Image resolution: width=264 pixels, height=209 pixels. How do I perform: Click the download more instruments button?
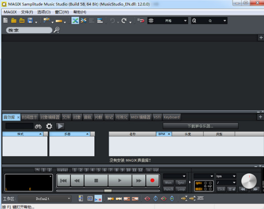point(201,126)
